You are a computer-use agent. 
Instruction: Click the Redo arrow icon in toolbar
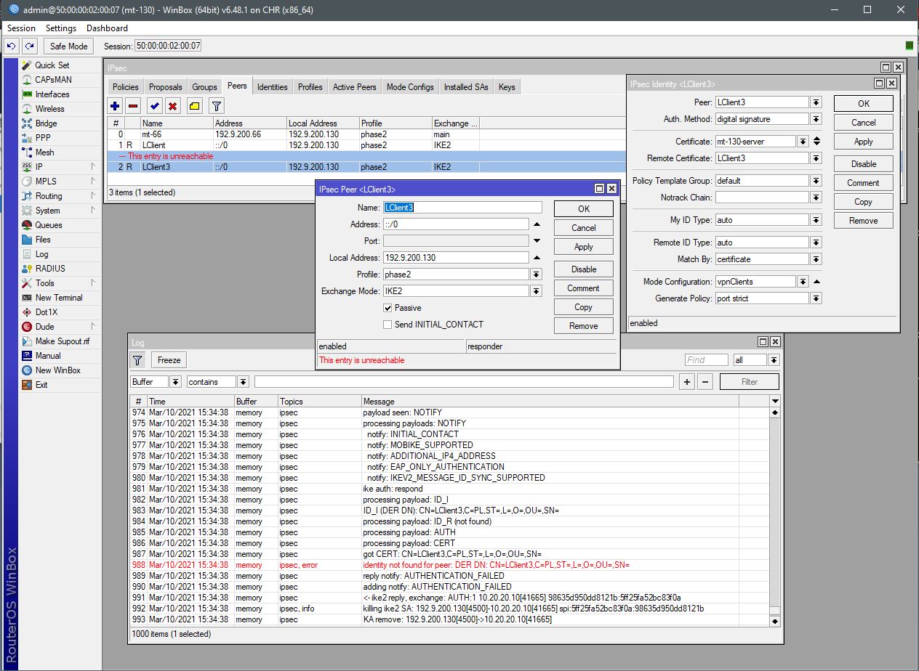[x=29, y=46]
